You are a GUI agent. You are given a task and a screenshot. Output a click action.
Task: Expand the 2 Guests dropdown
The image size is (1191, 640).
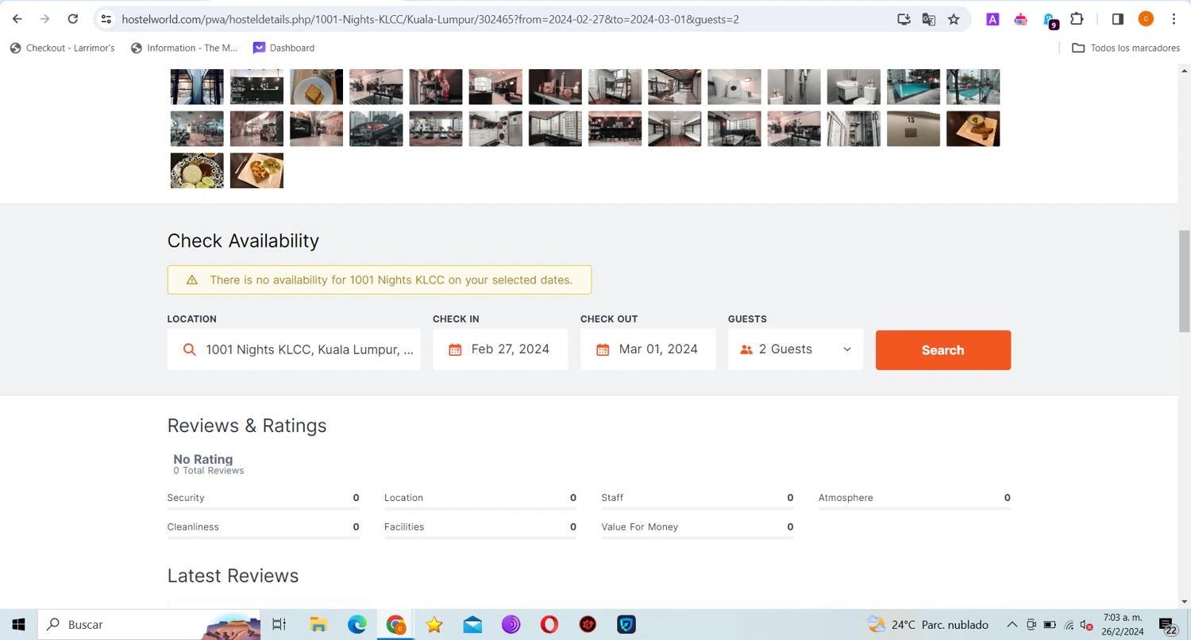point(796,349)
